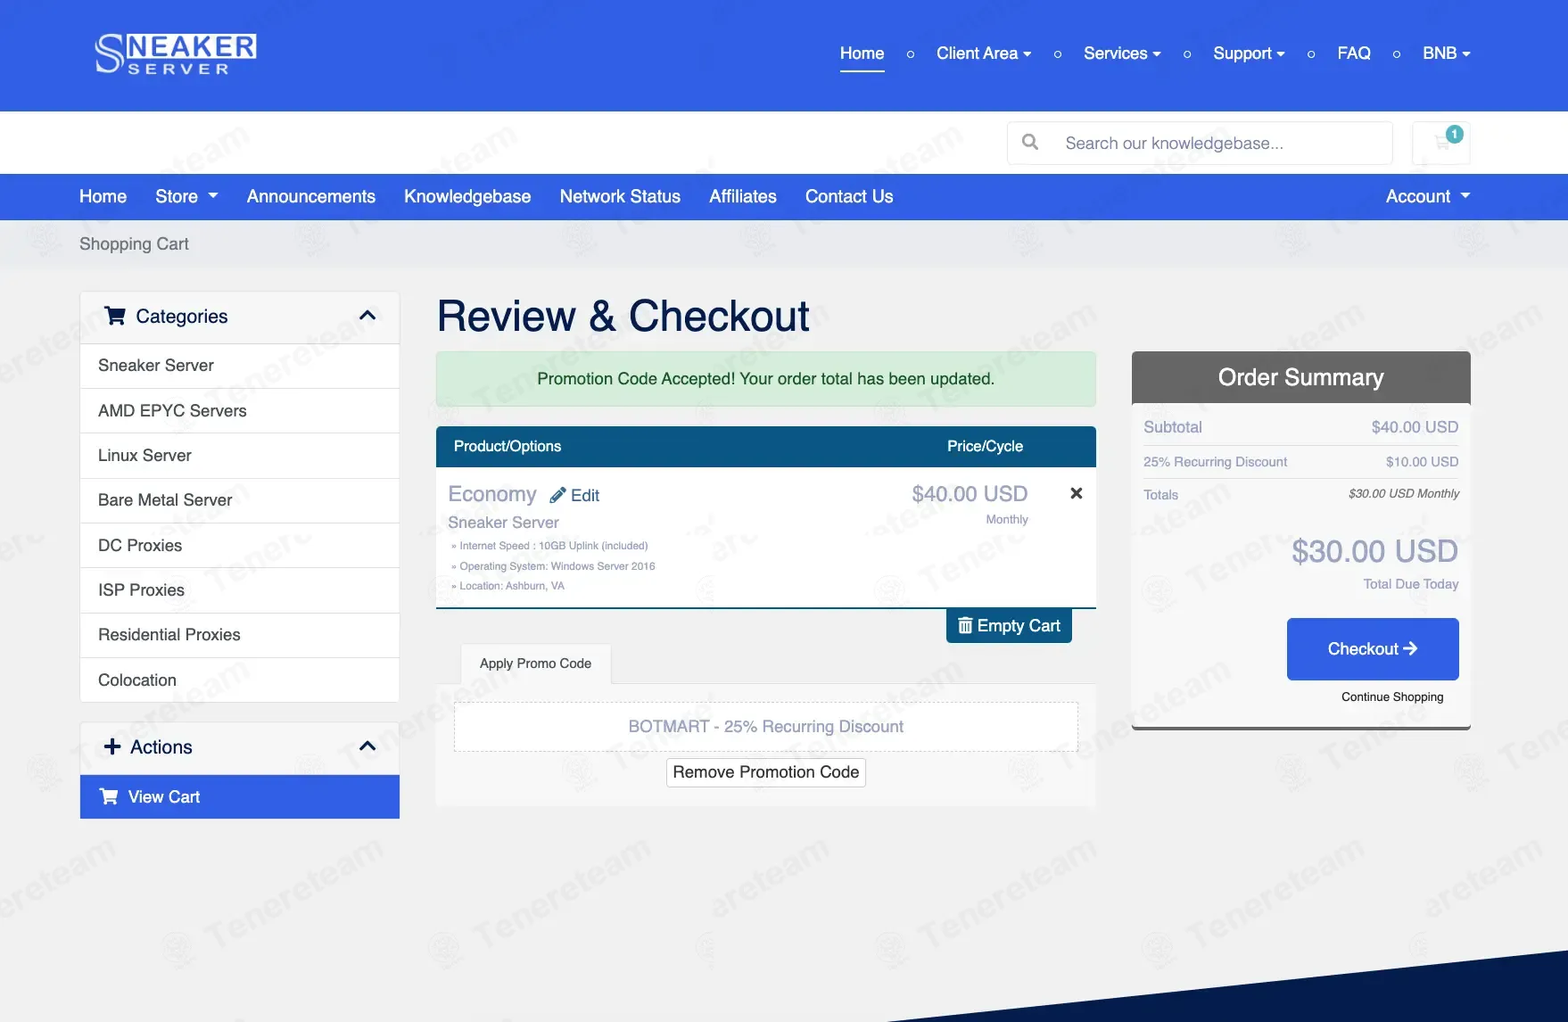Viewport: 1568px width, 1022px height.
Task: Click the knowledgebase search magnifier icon
Action: [x=1030, y=143]
